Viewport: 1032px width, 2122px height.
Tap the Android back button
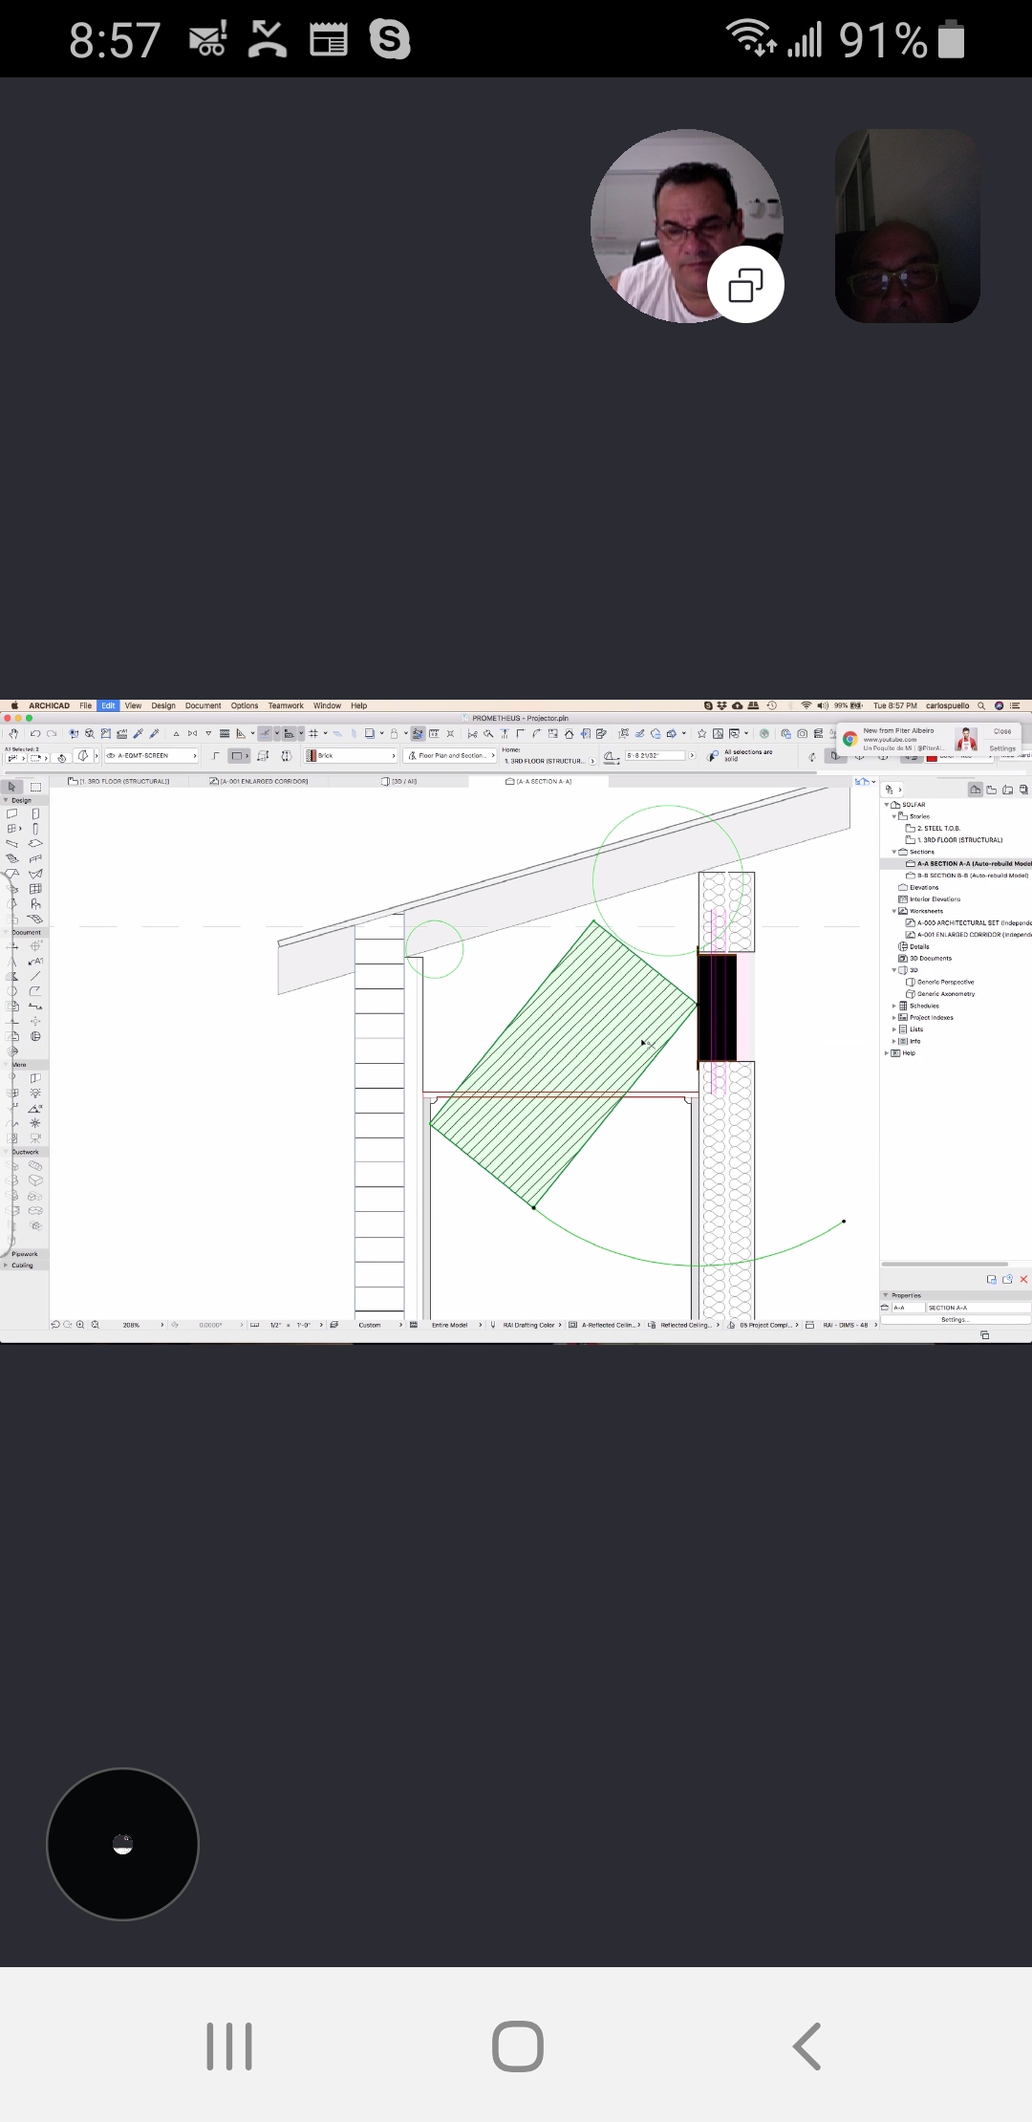point(806,2046)
